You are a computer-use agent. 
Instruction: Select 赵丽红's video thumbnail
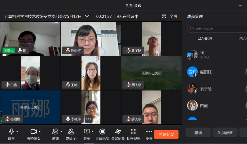click(x=91, y=39)
